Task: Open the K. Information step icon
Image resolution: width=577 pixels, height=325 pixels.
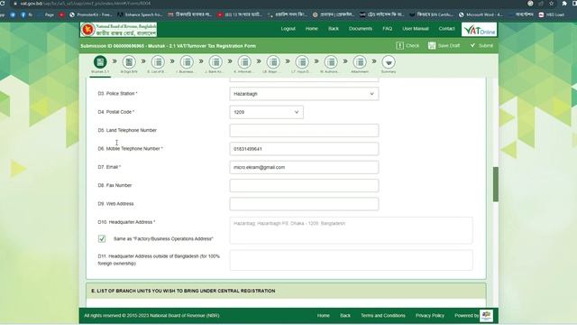Action: (244, 62)
